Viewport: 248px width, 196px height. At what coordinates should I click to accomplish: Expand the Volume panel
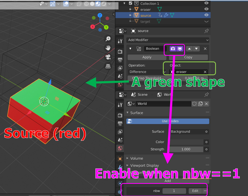tap(127, 158)
